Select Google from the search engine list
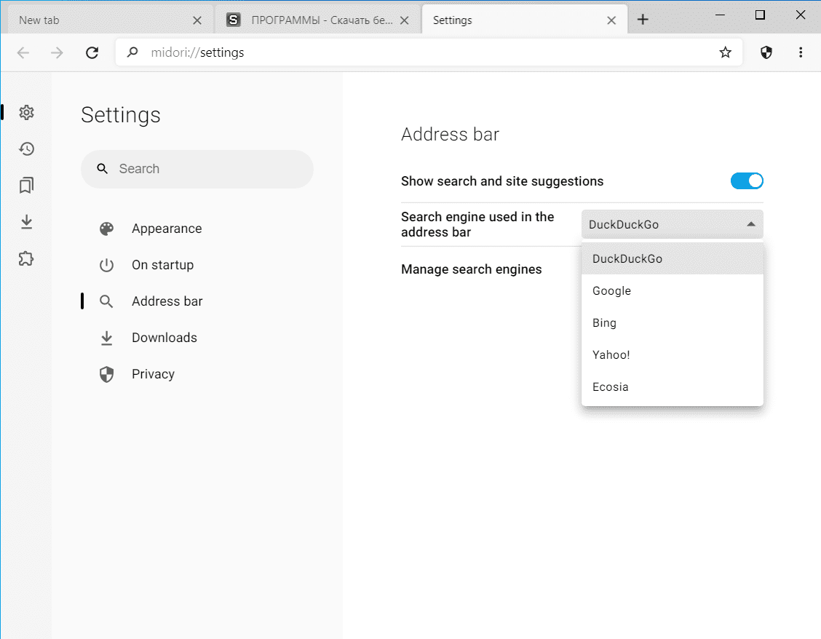This screenshot has width=821, height=639. pyautogui.click(x=611, y=291)
